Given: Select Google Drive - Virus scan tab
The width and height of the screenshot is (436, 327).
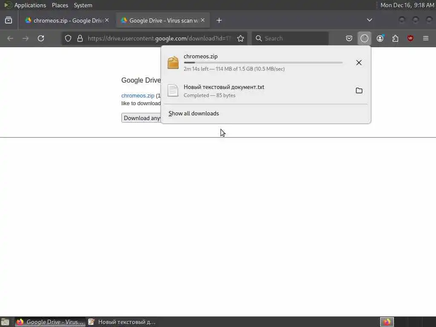Looking at the screenshot, I should pos(163,20).
